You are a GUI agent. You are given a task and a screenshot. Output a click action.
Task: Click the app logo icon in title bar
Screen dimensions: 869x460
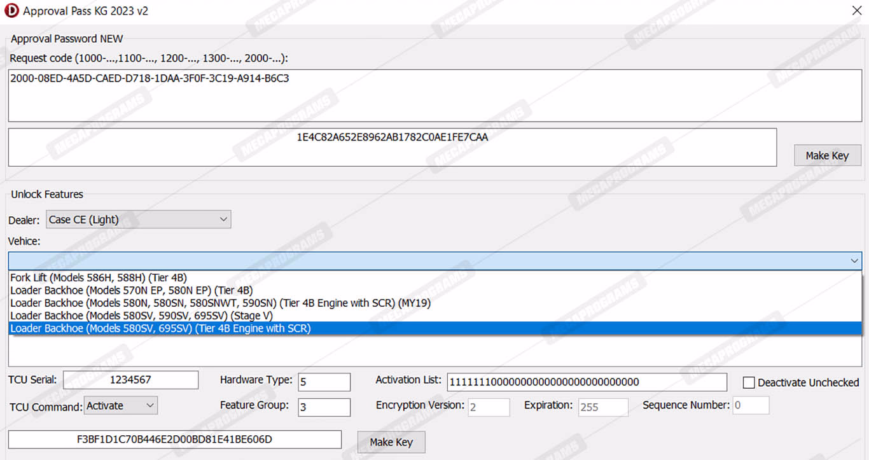(x=11, y=11)
